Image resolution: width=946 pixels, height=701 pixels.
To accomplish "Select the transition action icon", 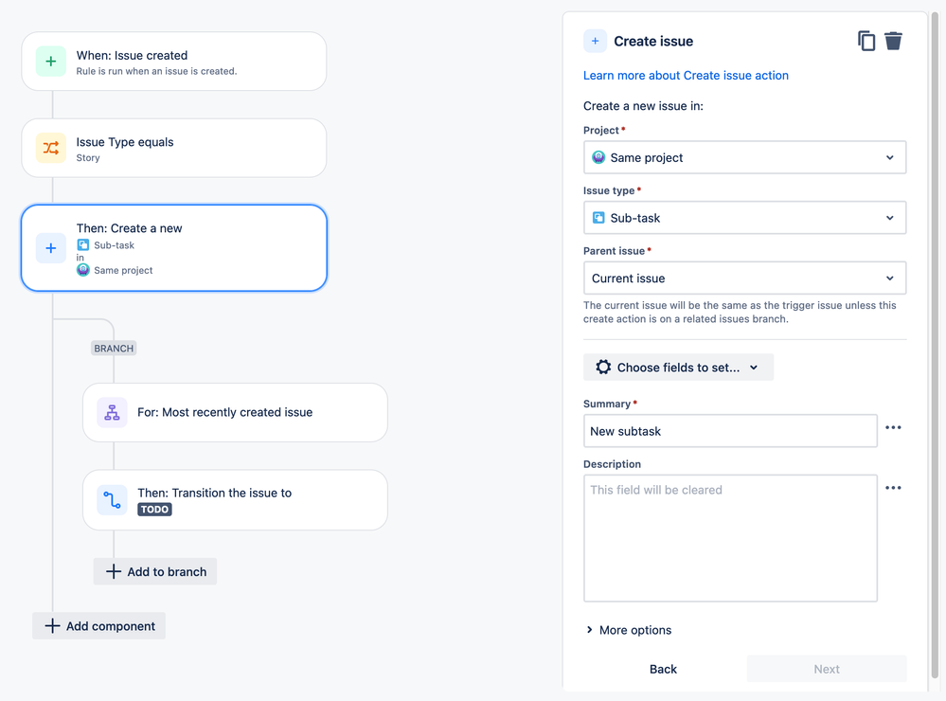I will click(x=112, y=499).
